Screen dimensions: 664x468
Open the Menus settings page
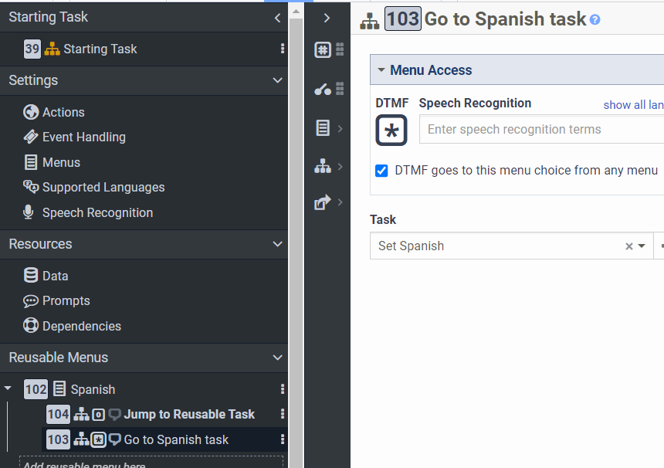61,162
